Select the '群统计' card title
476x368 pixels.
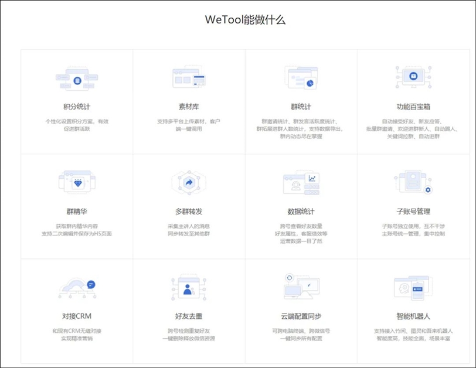pos(301,107)
